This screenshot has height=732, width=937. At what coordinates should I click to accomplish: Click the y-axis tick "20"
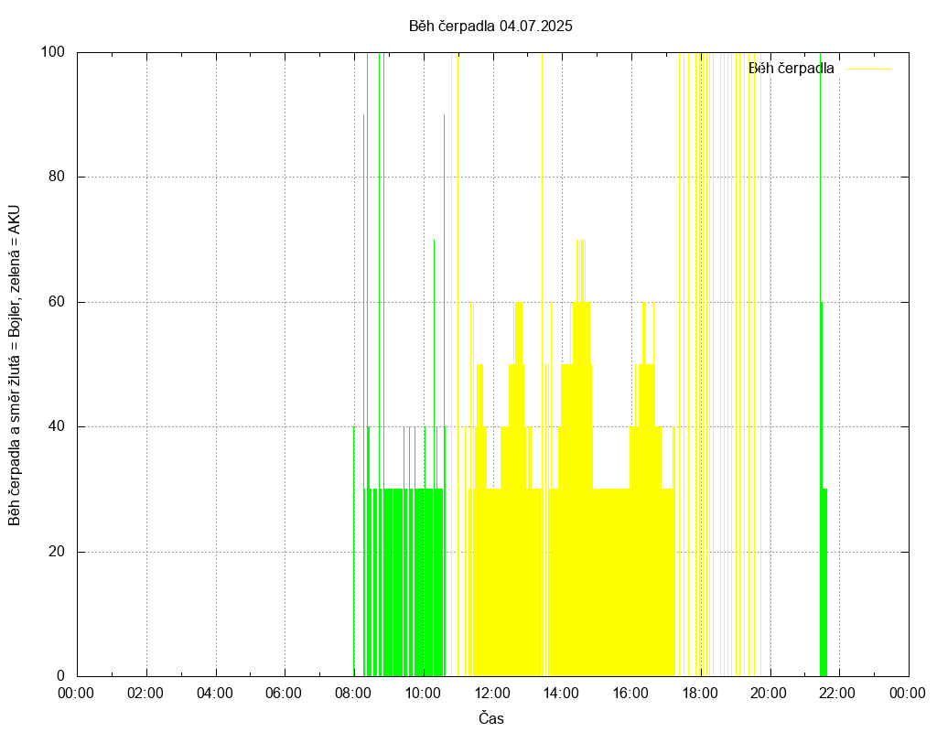coord(57,552)
